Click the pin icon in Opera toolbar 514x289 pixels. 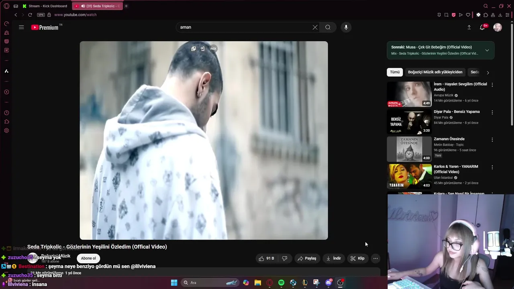439,15
